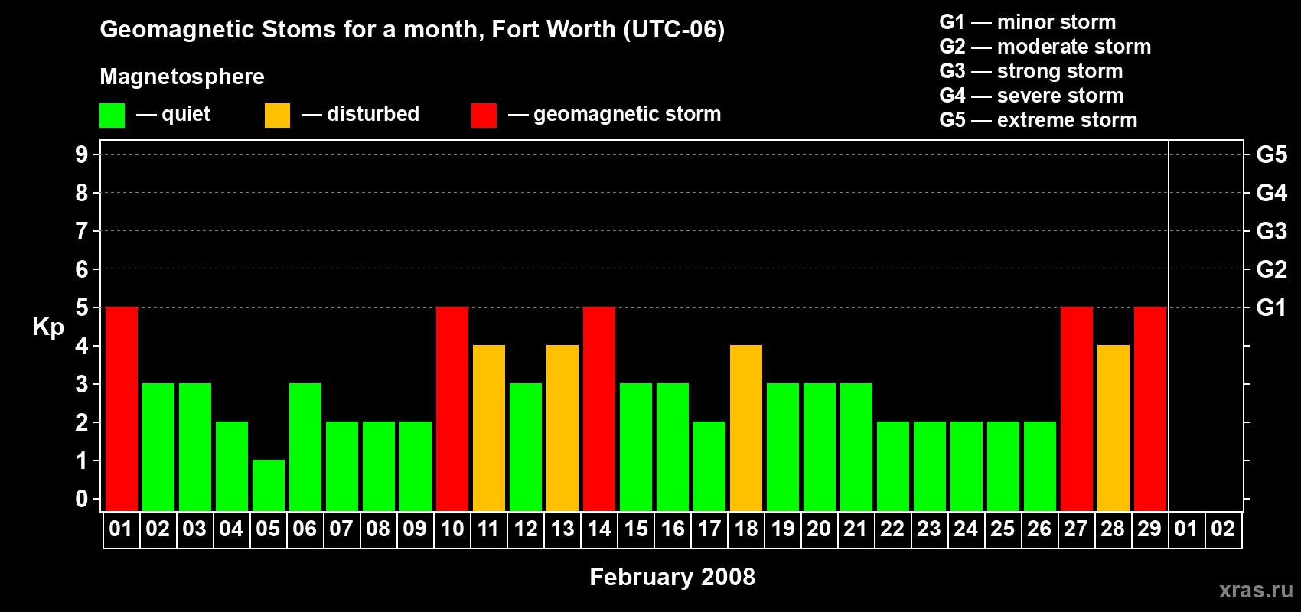1301x612 pixels.
Task: Click the 'February 2008' caption
Action: (672, 577)
